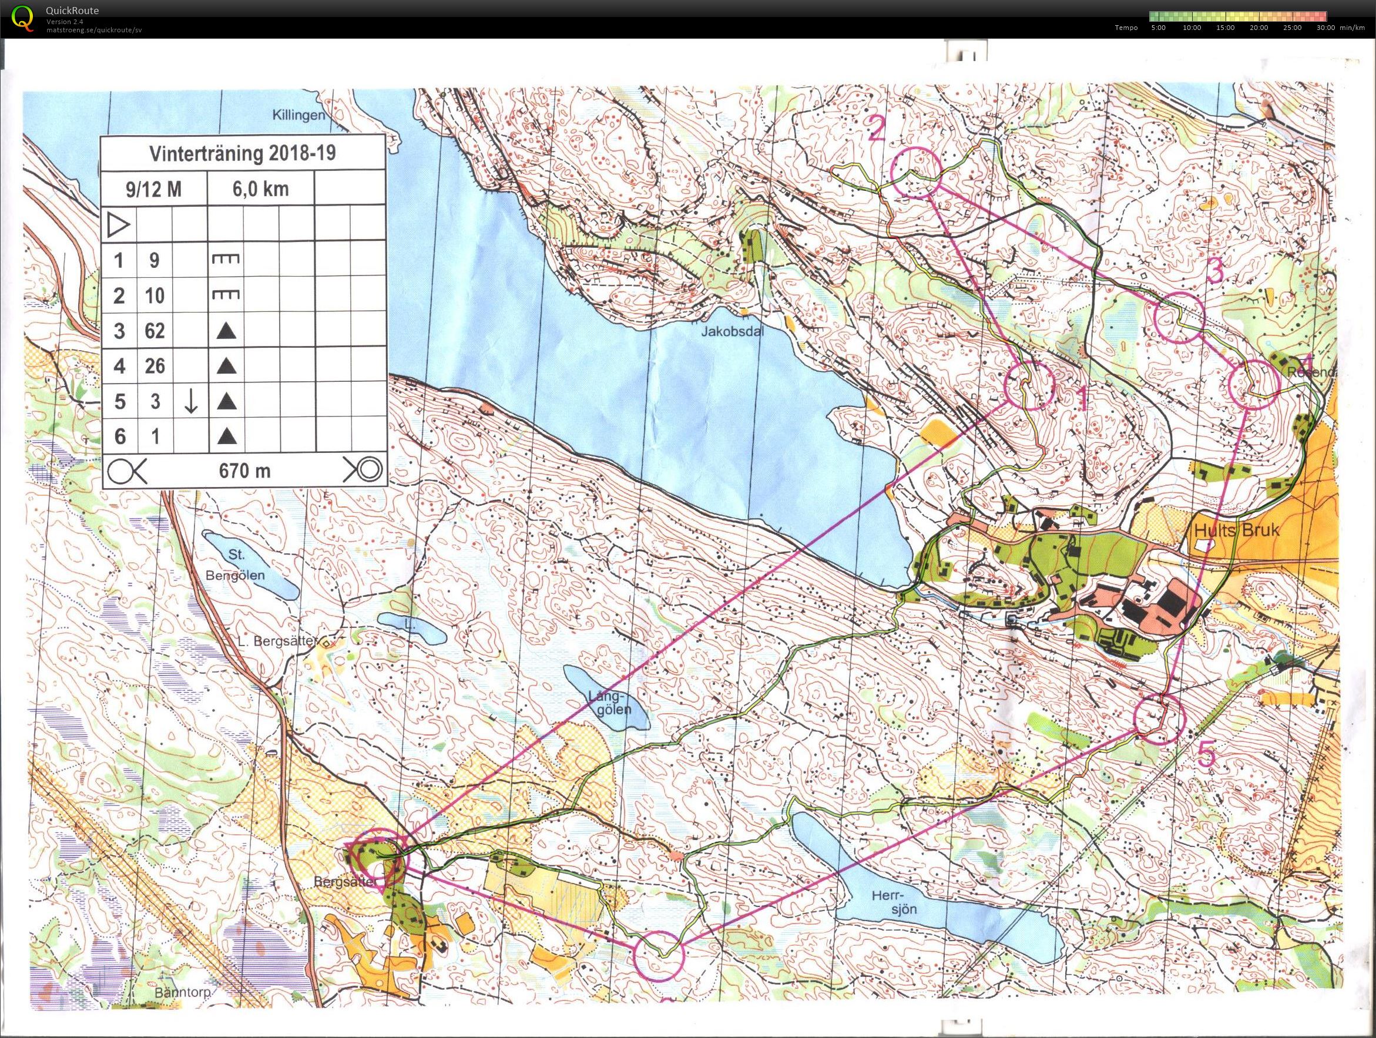The height and width of the screenshot is (1038, 1376).
Task: Click the Hults Bruk place name
Action: click(1236, 530)
